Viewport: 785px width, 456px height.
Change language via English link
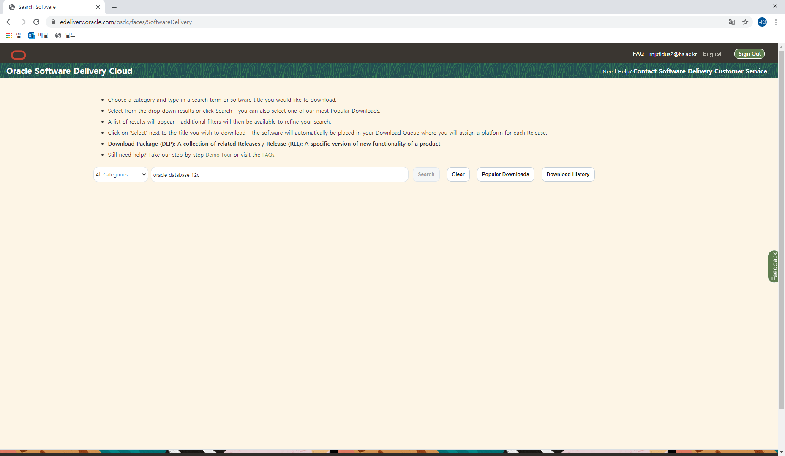(x=712, y=54)
